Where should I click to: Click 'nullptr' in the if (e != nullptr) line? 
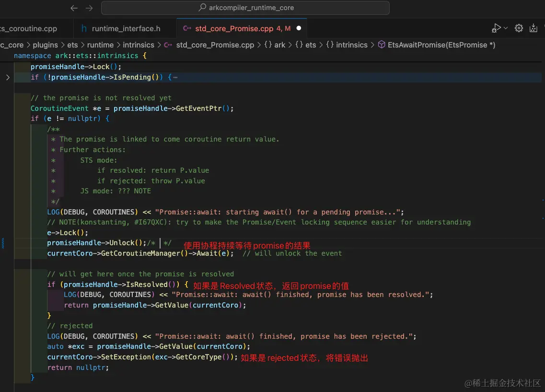tap(81, 119)
